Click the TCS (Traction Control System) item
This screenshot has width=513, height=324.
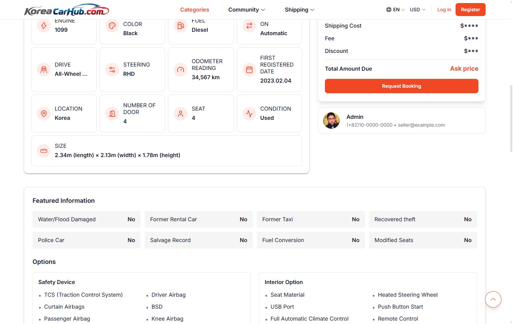click(83, 295)
